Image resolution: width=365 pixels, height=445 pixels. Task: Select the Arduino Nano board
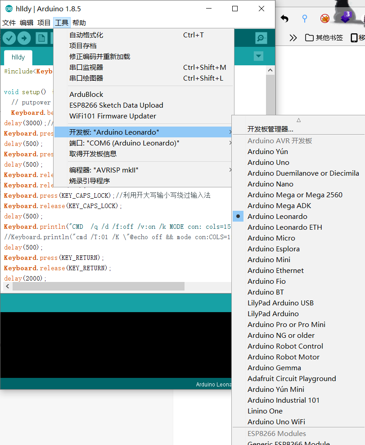299,184
